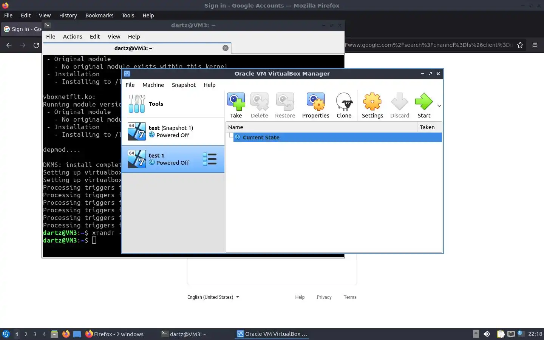Expand the Start button dropdown arrow
The width and height of the screenshot is (544, 340).
pyautogui.click(x=439, y=106)
